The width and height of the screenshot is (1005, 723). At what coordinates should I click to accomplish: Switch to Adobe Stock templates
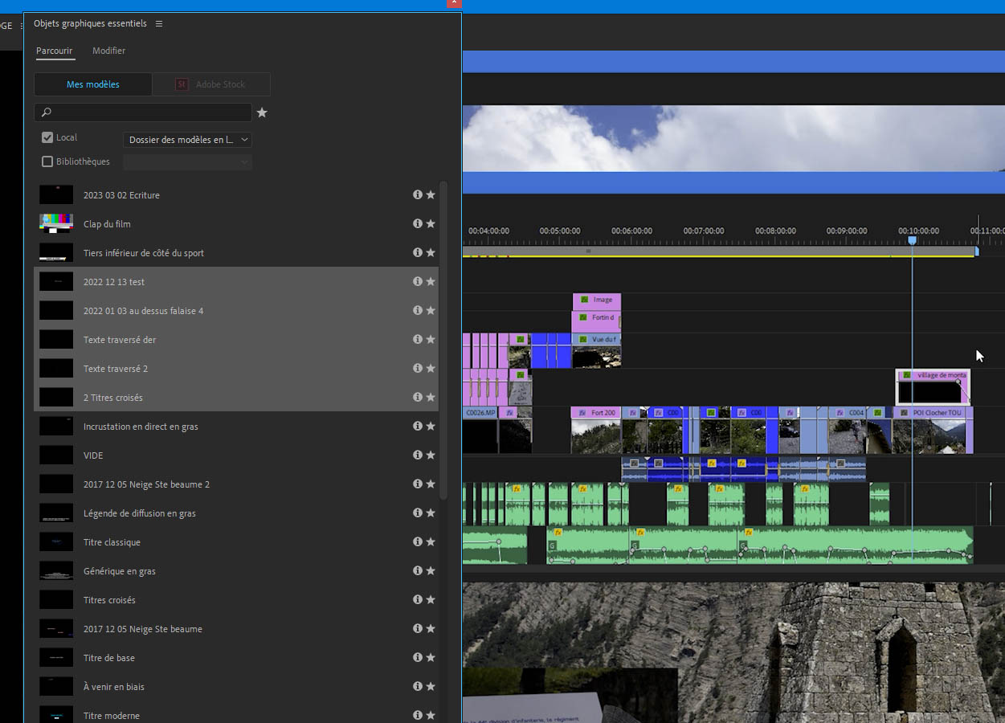211,84
